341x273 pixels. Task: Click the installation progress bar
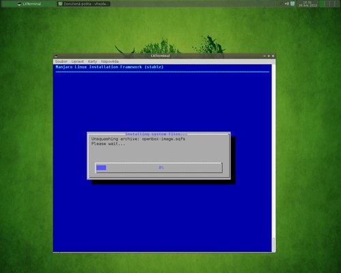[x=159, y=168]
